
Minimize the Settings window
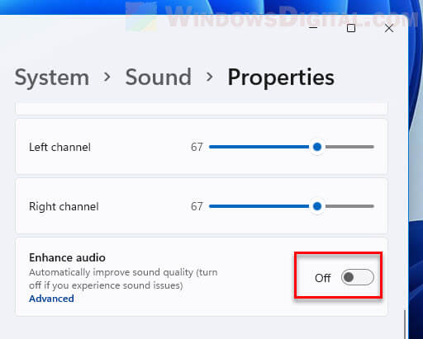click(313, 28)
